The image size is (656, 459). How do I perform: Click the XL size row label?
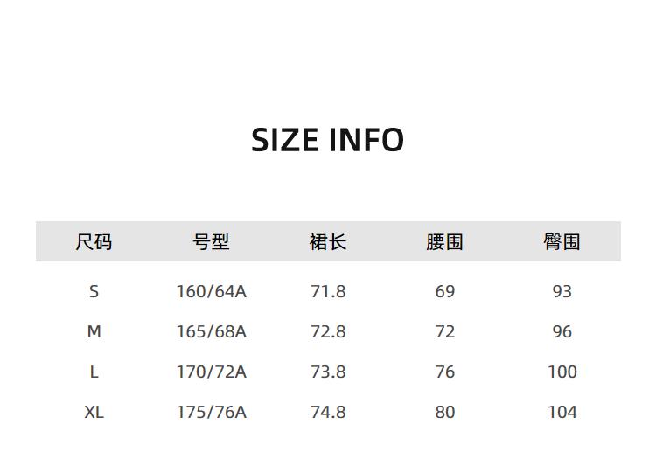pyautogui.click(x=94, y=412)
